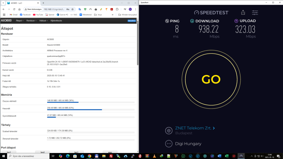Select the 323.03 upload speed value
The width and height of the screenshot is (283, 159).
click(245, 29)
